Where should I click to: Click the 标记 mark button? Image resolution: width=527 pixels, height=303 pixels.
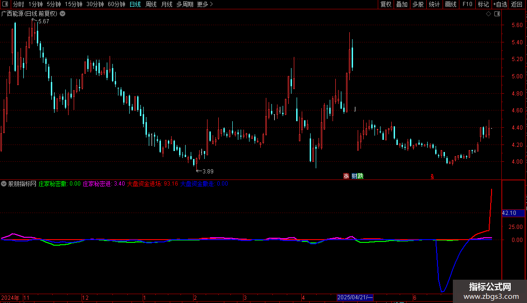483,4
